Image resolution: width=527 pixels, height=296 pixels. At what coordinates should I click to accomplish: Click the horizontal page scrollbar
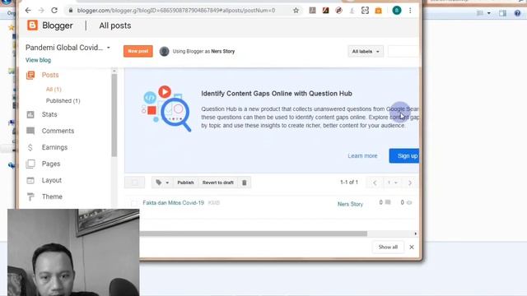point(254,234)
